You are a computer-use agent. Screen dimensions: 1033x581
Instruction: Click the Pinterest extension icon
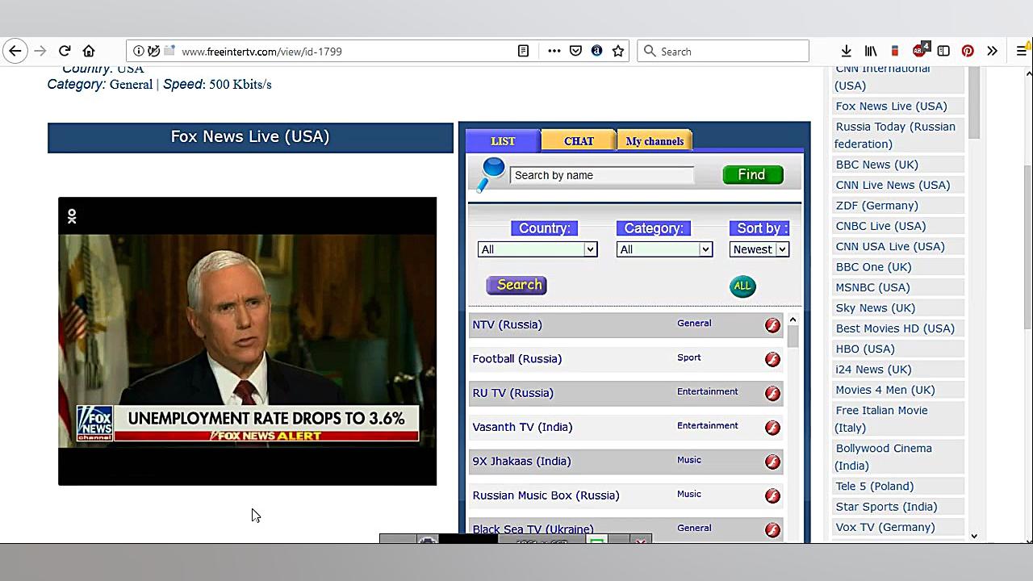tap(968, 51)
